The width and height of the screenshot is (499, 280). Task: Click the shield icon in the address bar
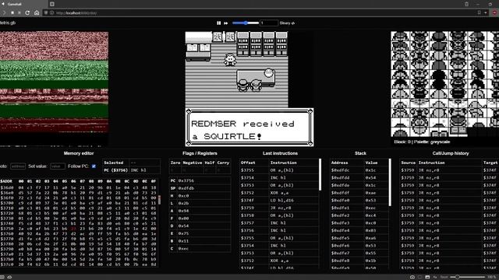[x=46, y=12]
